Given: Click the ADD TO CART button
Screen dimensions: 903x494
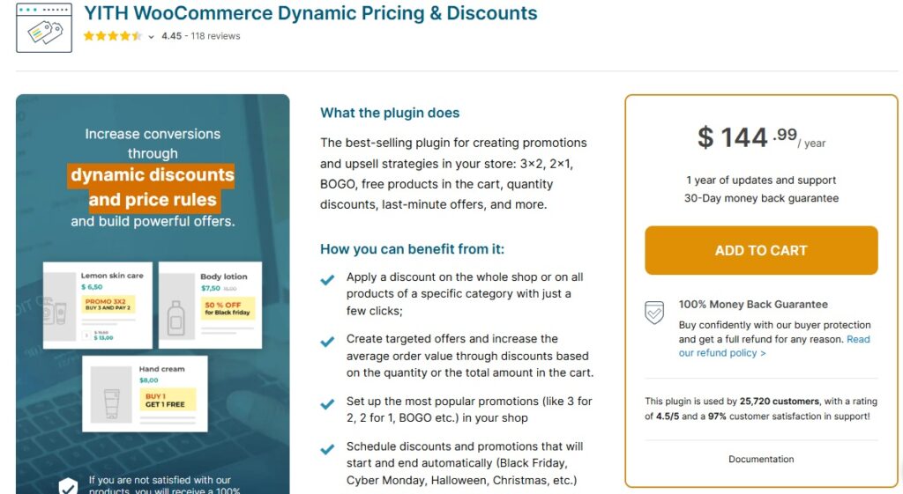Looking at the screenshot, I should click(761, 250).
